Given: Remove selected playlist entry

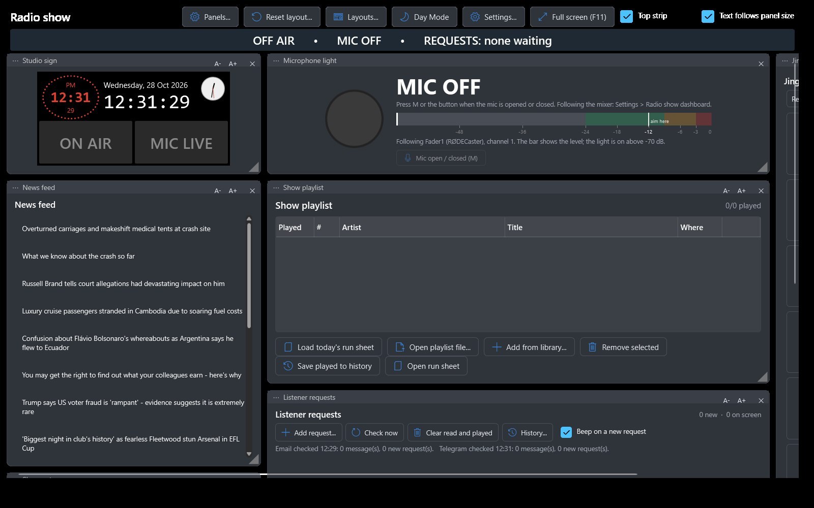Looking at the screenshot, I should (x=623, y=347).
